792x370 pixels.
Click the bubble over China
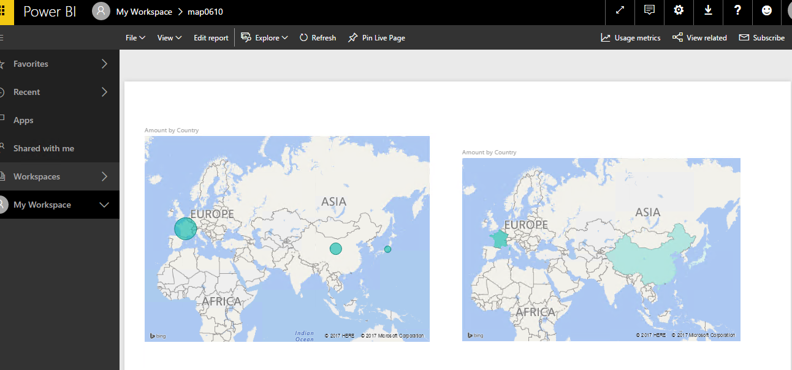pos(335,248)
